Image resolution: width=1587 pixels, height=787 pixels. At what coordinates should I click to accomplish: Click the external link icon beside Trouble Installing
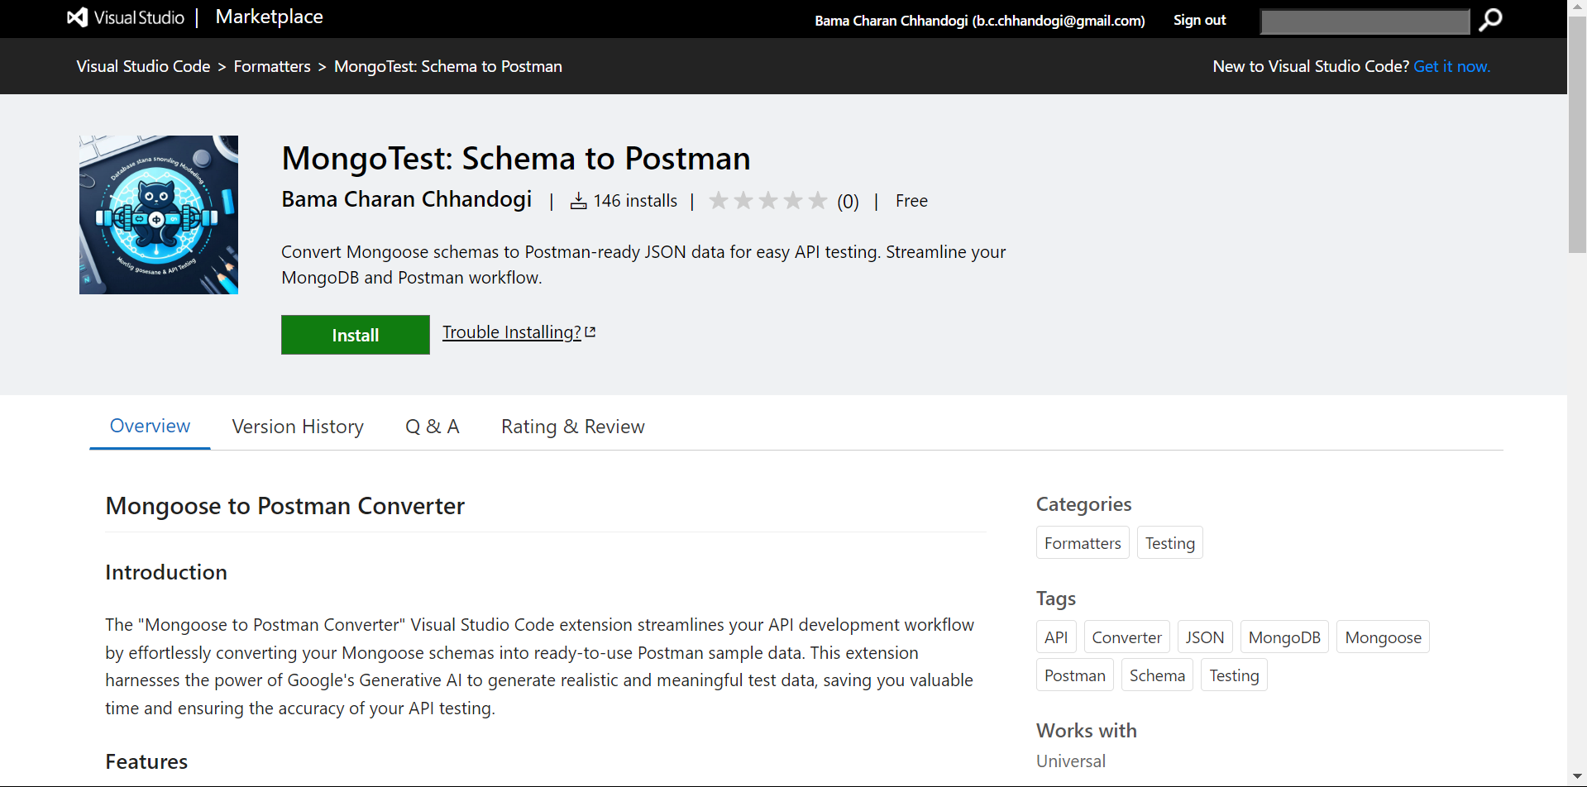pyautogui.click(x=590, y=331)
